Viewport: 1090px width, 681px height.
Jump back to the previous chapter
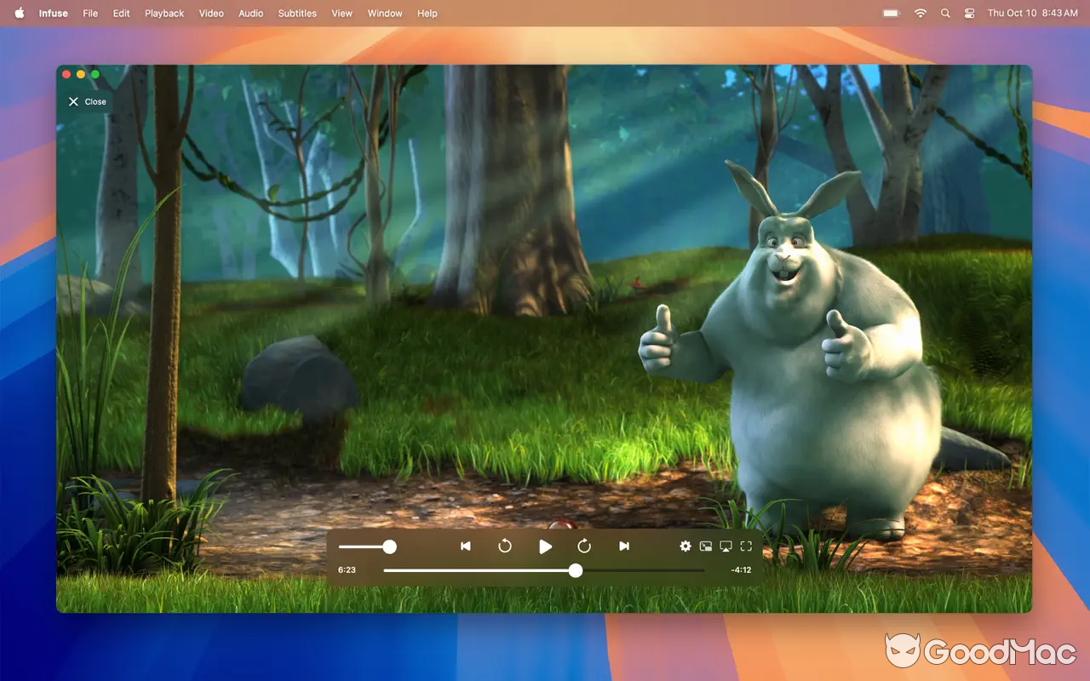point(465,547)
